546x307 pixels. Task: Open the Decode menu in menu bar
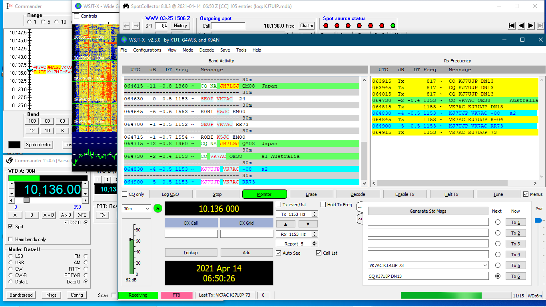coord(207,50)
